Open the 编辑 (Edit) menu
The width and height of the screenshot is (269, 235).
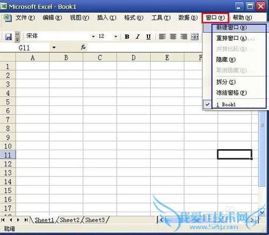click(x=52, y=18)
